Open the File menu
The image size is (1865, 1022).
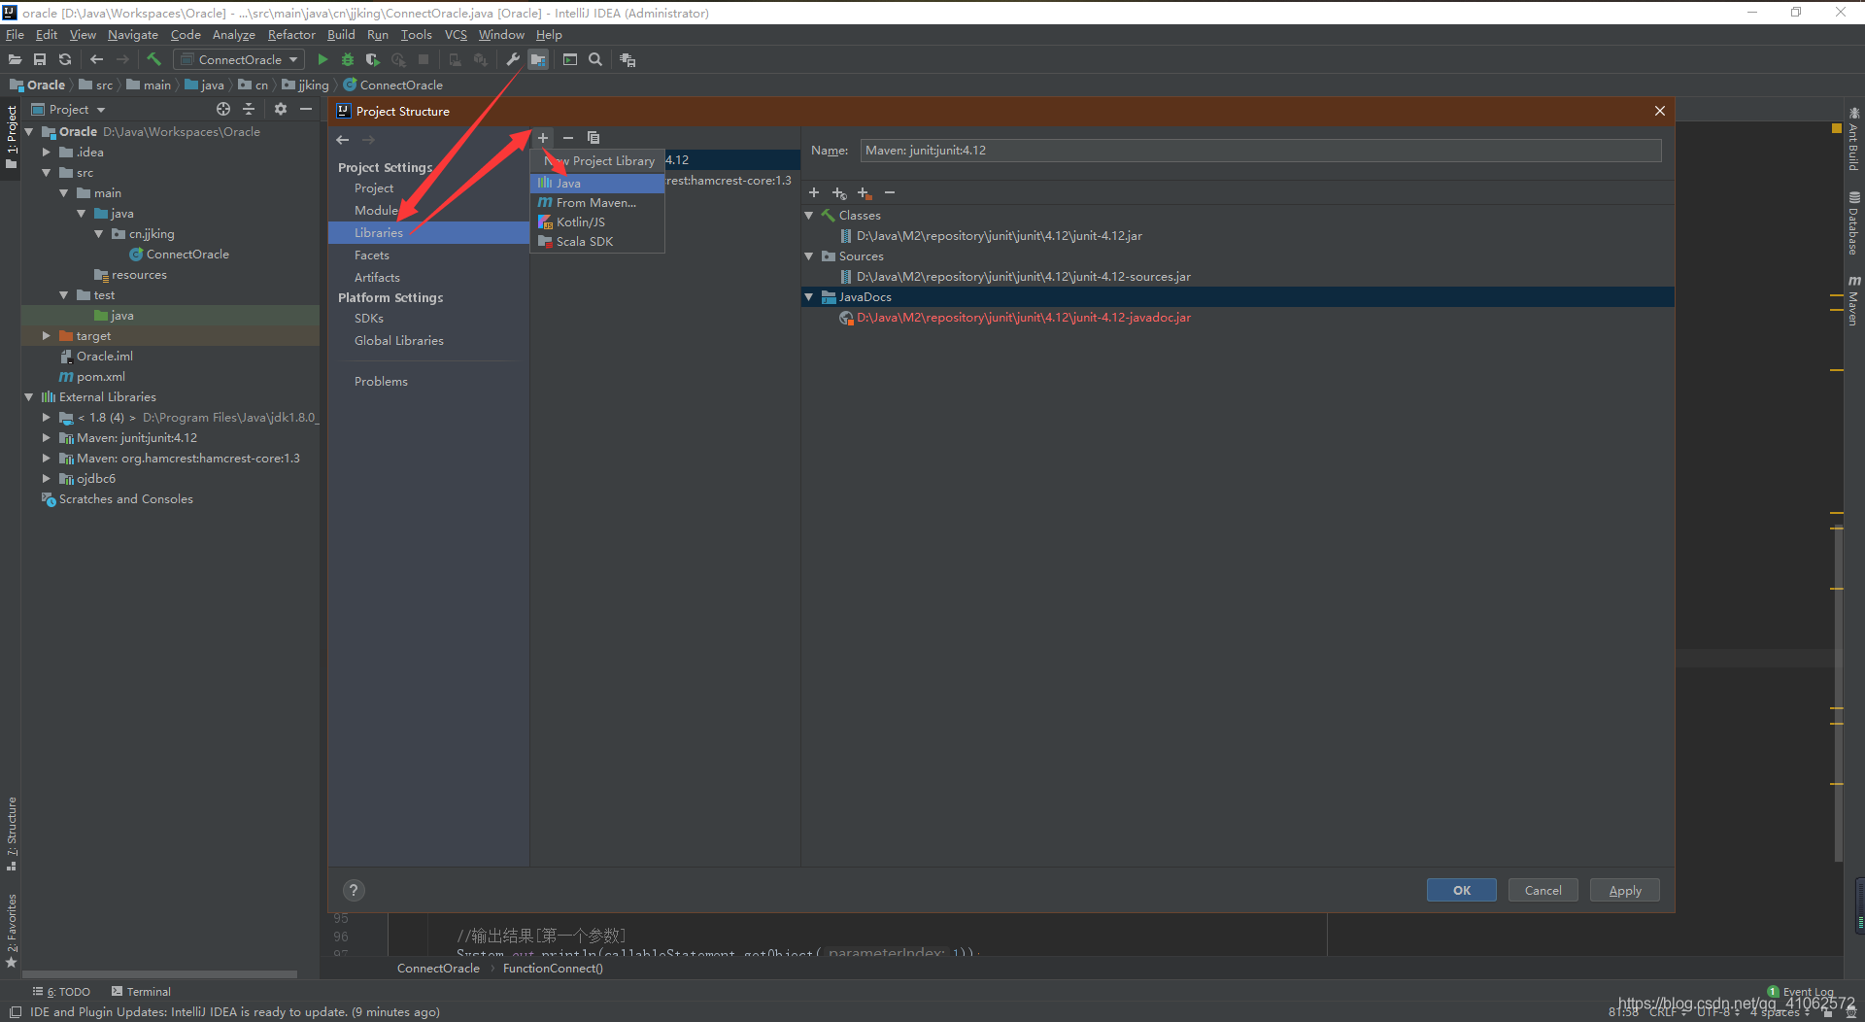coord(15,34)
